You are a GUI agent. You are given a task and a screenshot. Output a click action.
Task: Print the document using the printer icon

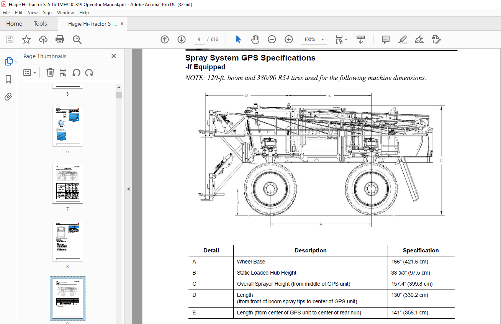tap(60, 39)
